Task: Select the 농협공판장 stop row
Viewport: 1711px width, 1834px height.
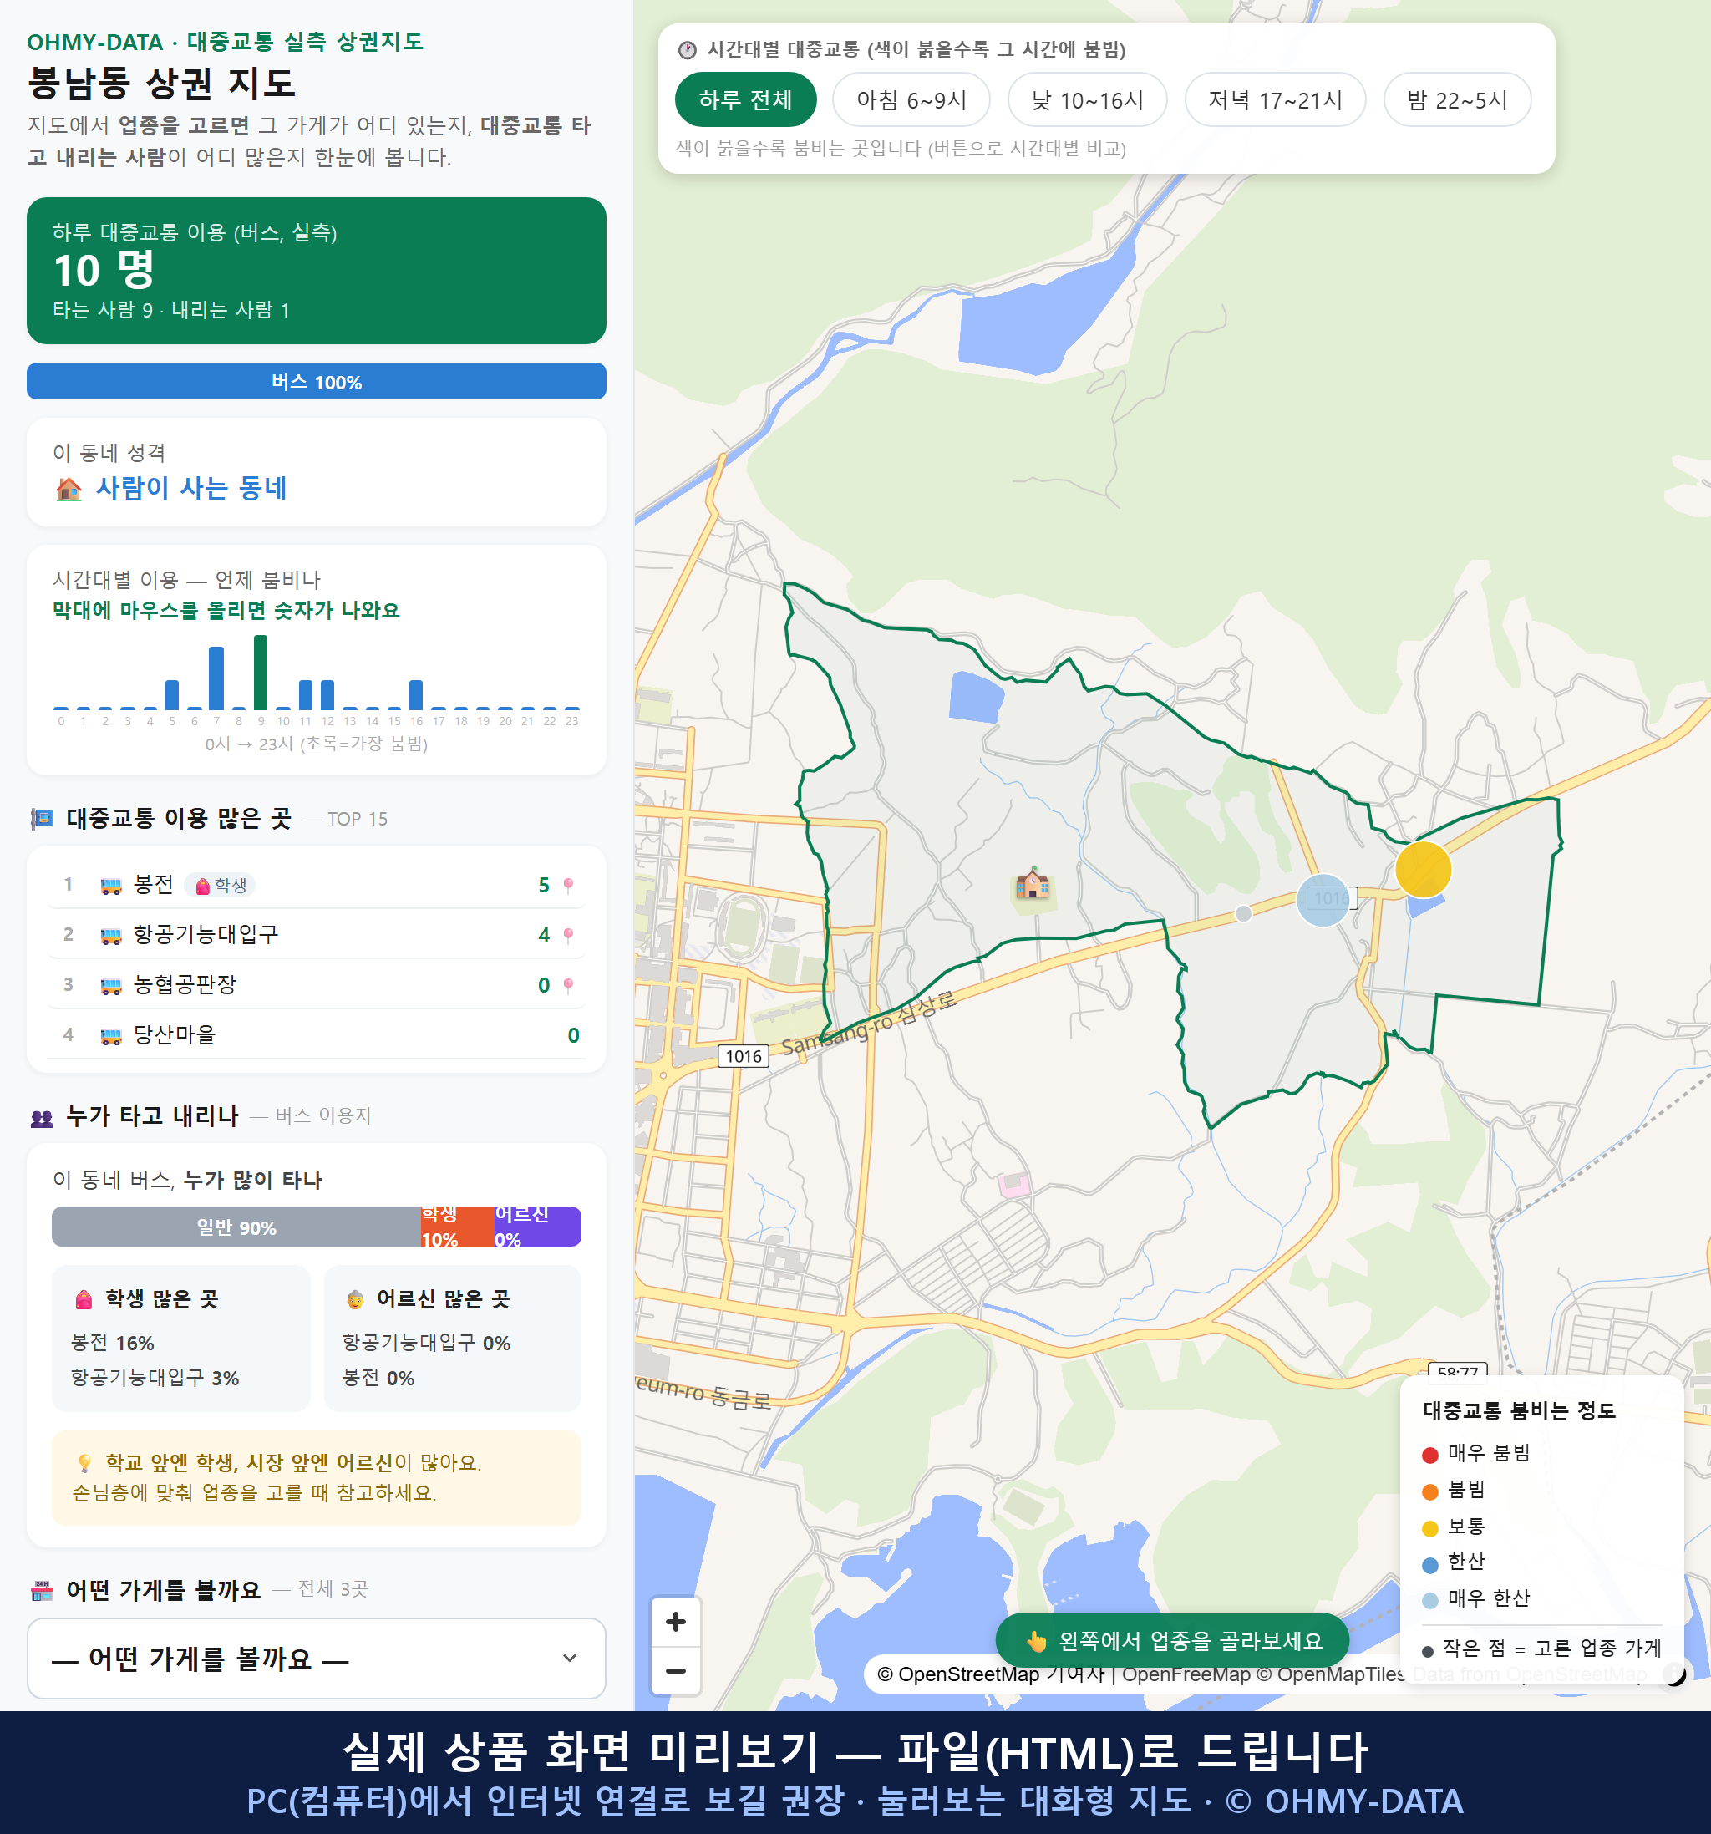Action: [x=317, y=985]
